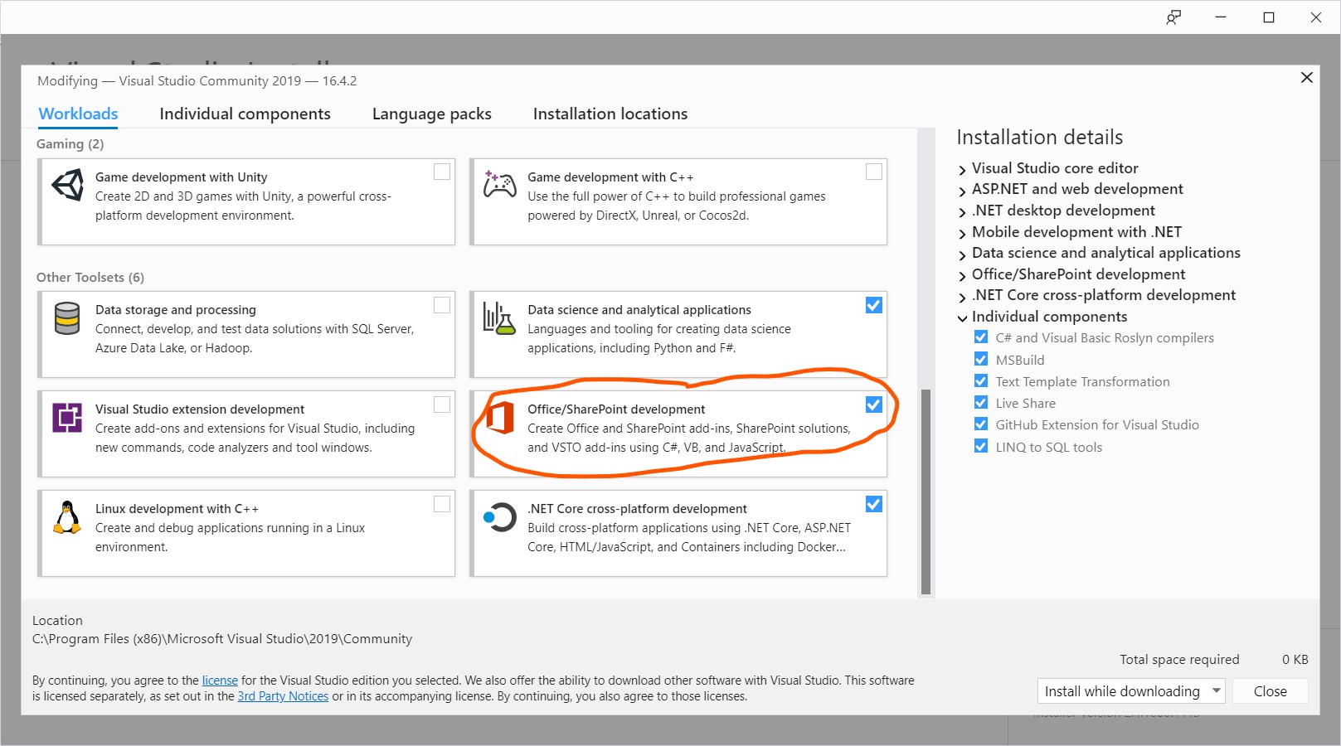The width and height of the screenshot is (1341, 746).
Task: Click the Office logo icon
Action: 499,417
